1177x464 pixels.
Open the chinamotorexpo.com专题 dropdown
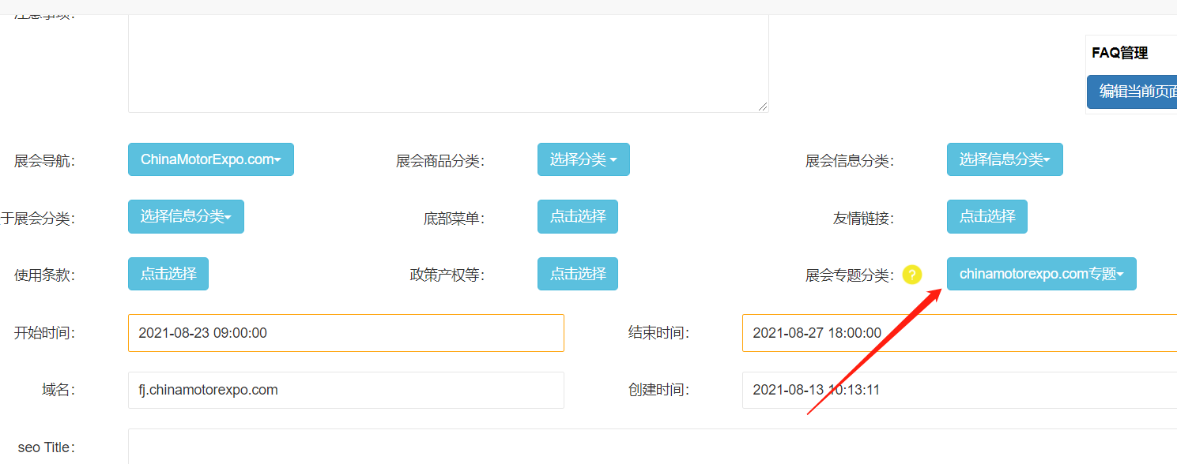pos(1041,274)
